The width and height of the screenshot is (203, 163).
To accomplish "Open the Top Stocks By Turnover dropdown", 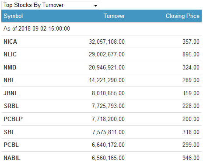I will click(50, 5).
